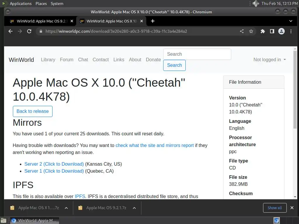Expand options for Mac OS X download
Image resolution: width=299 pixels, height=224 pixels.
pyautogui.click(x=66, y=208)
